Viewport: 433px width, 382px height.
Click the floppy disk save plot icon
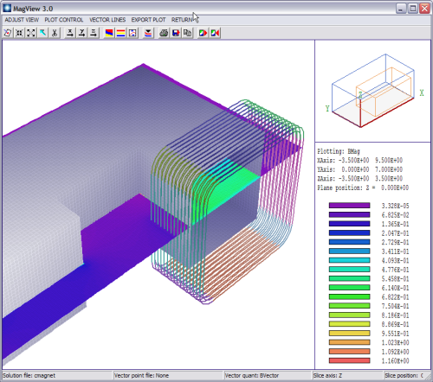(176, 33)
